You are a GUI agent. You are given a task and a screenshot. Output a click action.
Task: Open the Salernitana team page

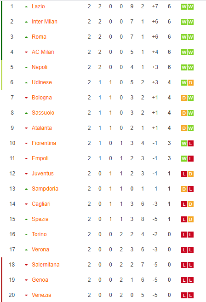46,265
